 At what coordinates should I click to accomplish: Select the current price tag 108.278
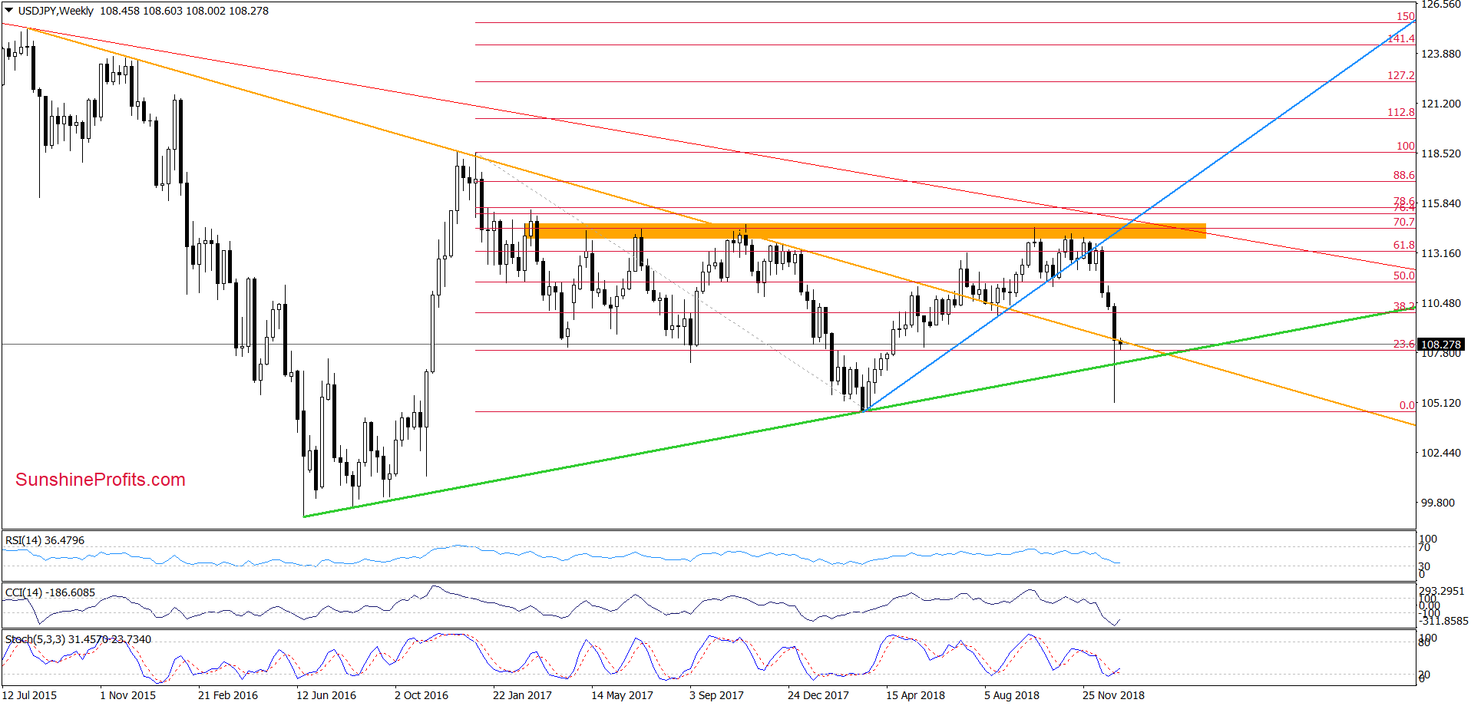coord(1441,345)
